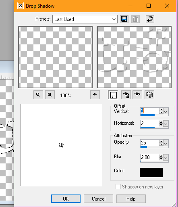Save the current preset with disk icon

pyautogui.click(x=124, y=19)
